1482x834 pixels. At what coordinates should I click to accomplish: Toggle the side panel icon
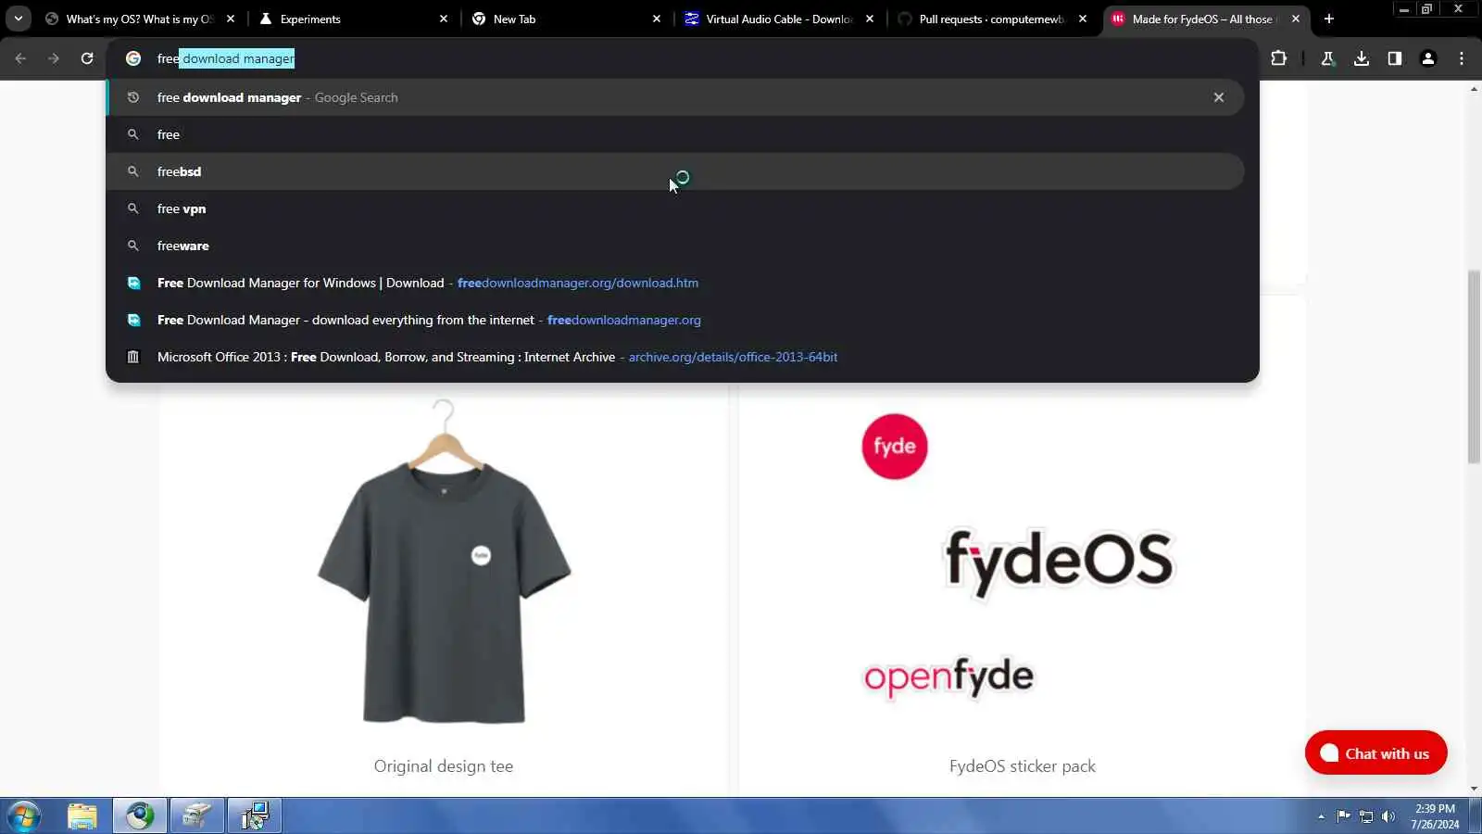(1395, 58)
